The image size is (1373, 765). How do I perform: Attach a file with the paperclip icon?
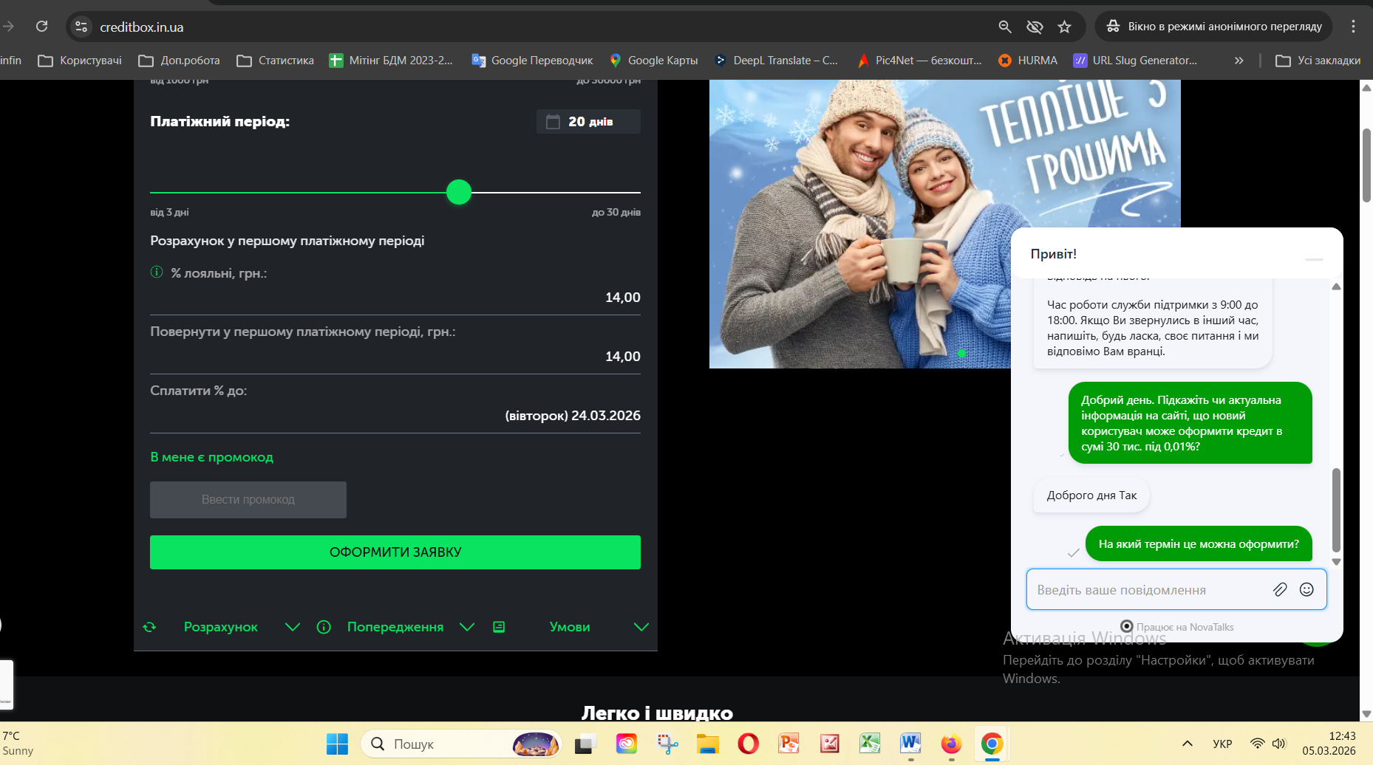point(1281,589)
